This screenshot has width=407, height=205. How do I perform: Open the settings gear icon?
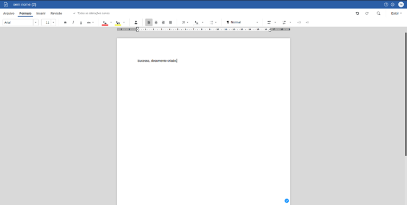pos(392,4)
